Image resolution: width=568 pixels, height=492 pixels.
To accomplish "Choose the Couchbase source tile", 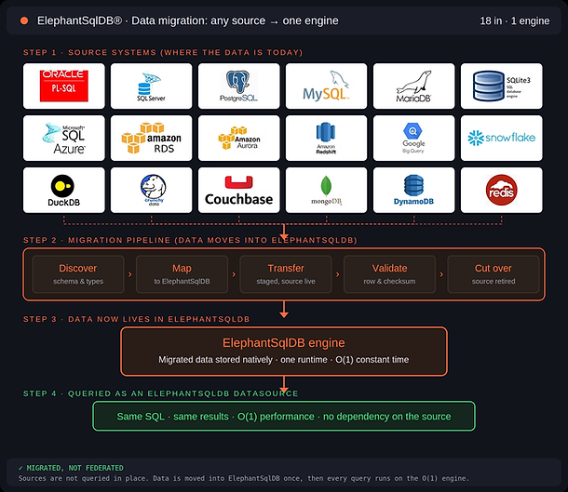I will 238,190.
